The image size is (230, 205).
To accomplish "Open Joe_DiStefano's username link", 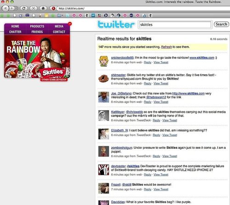I will (x=121, y=94).
